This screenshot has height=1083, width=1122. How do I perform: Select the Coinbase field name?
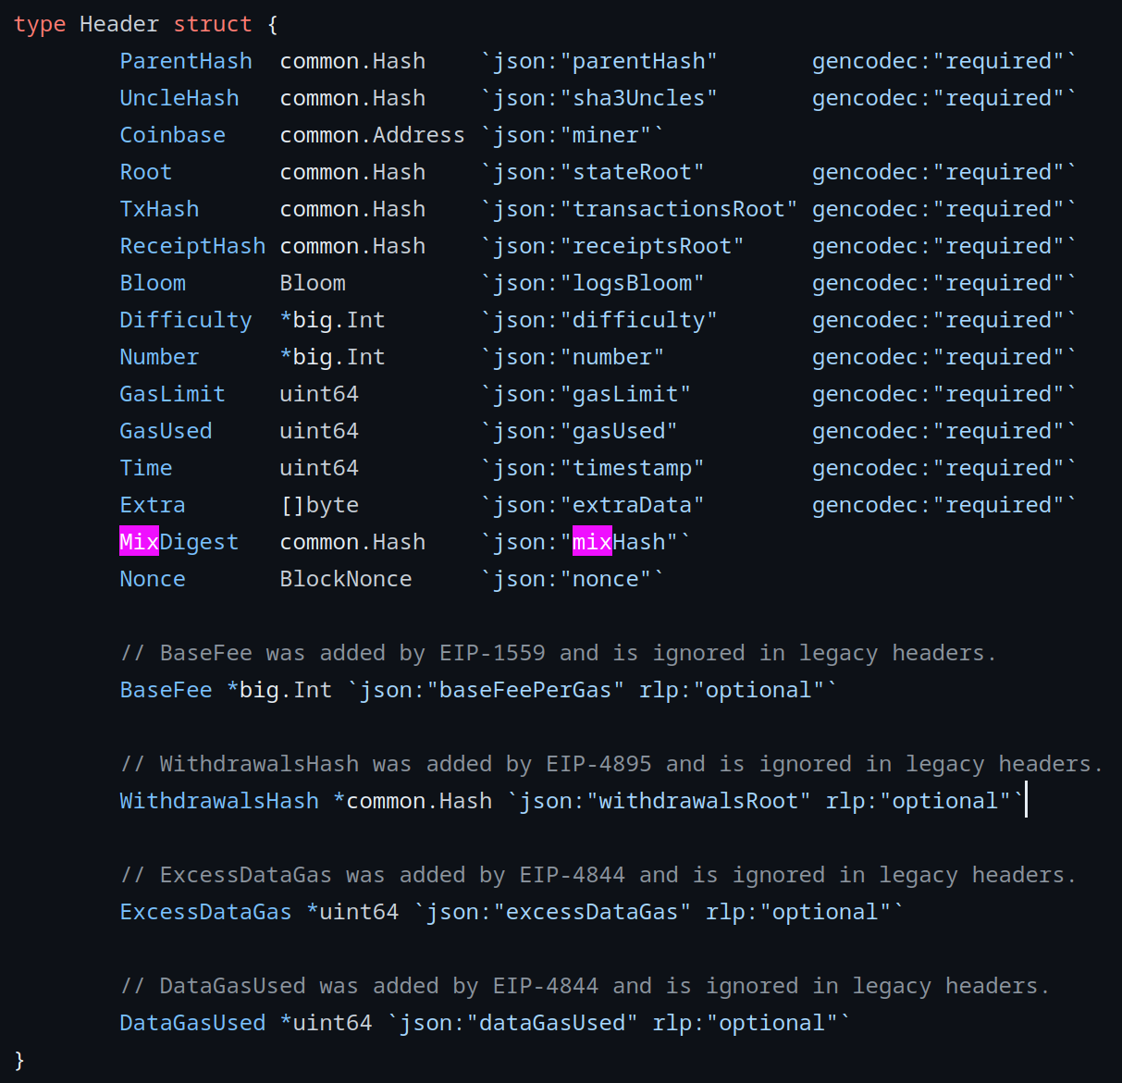172,134
